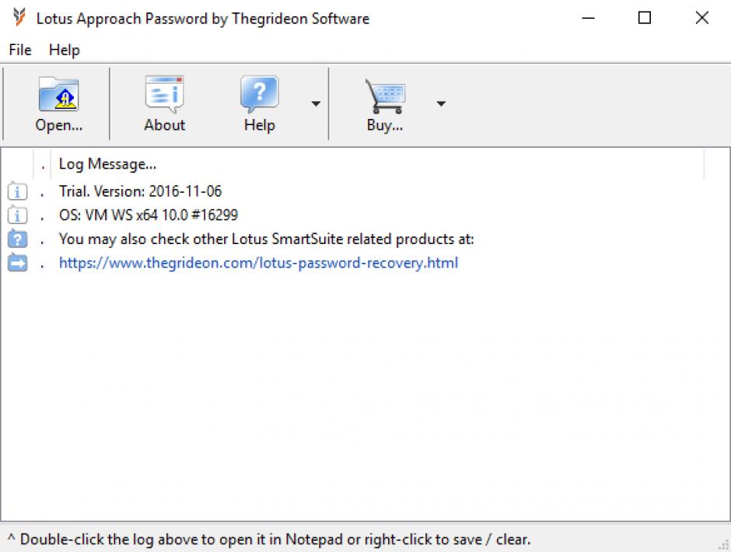Viewport: 731px width, 552px height.
Task: Maximize the Lotus Approach Password window
Action: point(645,18)
